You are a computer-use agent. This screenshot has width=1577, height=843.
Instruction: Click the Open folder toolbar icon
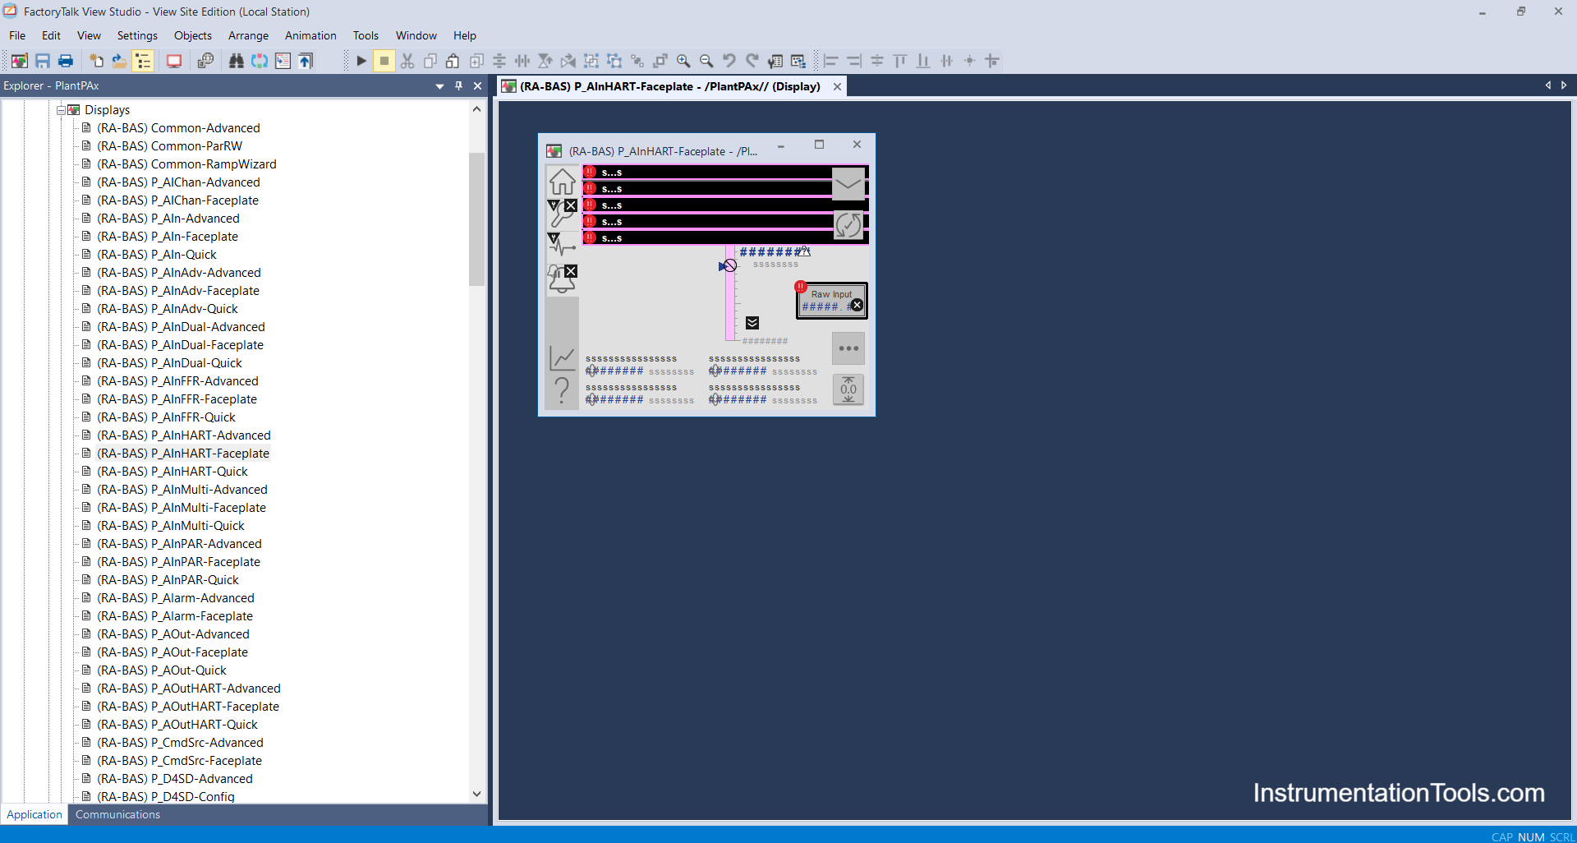tap(119, 61)
